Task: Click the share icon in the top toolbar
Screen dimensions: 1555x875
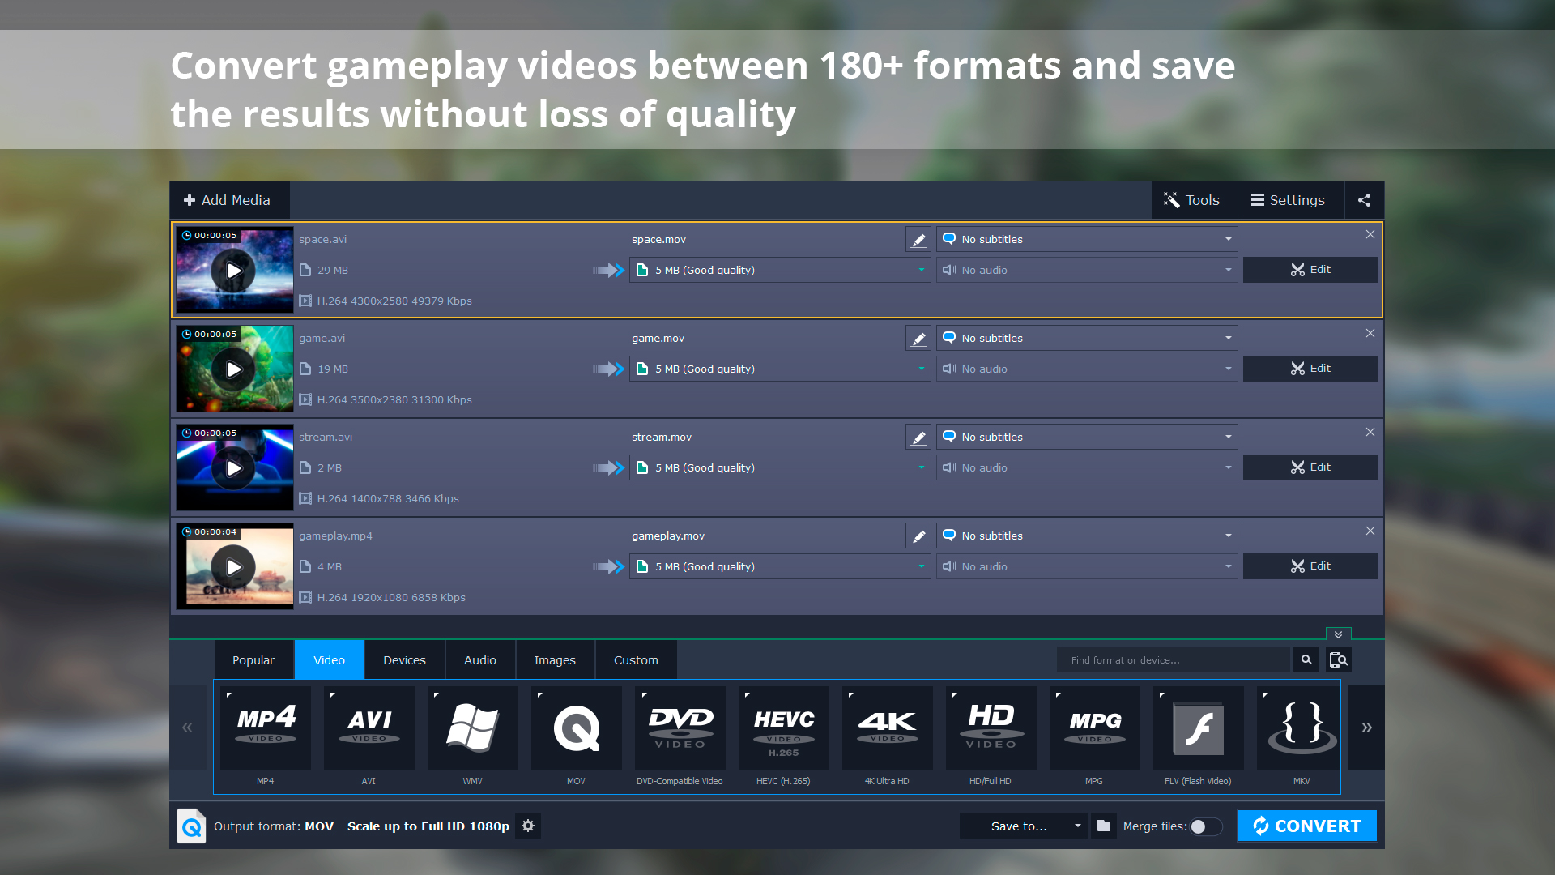Action: (1364, 200)
